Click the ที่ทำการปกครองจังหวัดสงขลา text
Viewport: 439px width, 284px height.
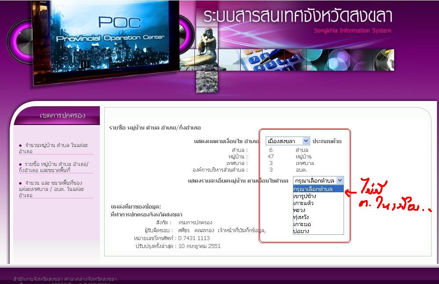tap(146, 215)
